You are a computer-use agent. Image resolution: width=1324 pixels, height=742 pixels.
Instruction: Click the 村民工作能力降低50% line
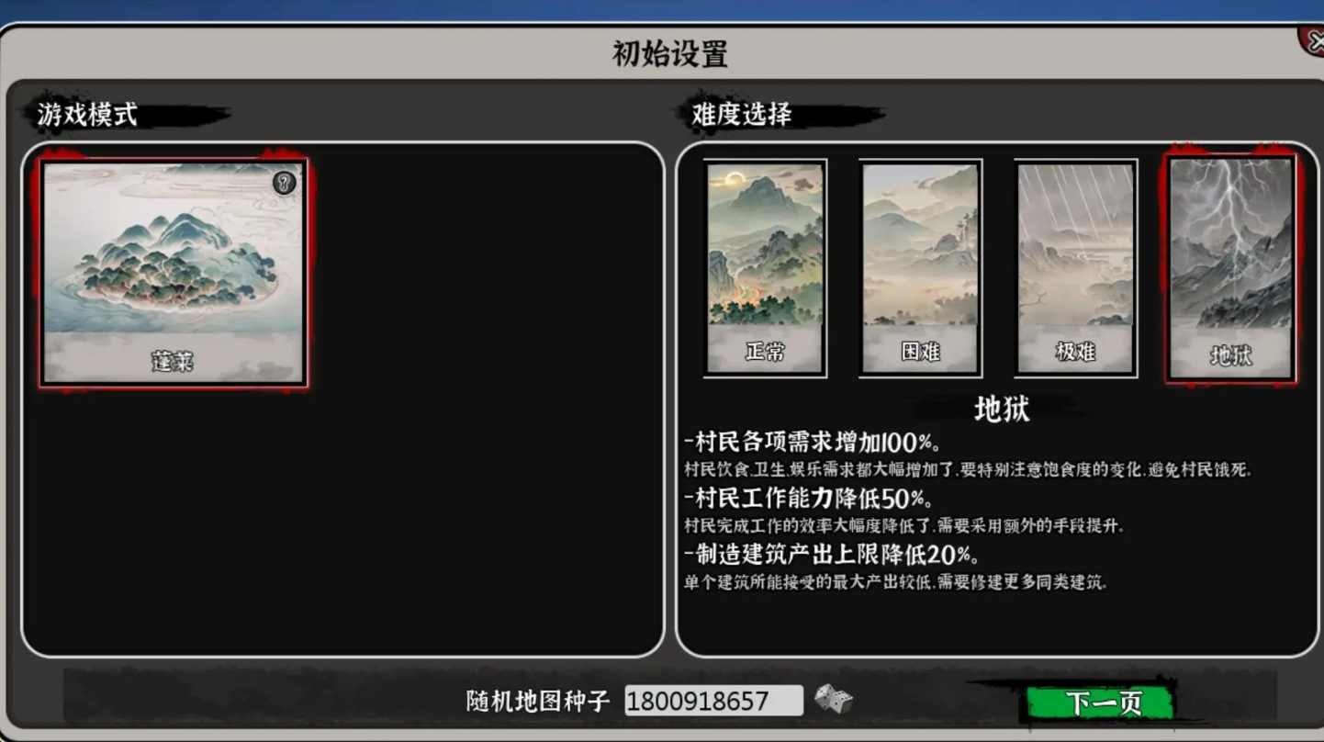click(x=808, y=499)
